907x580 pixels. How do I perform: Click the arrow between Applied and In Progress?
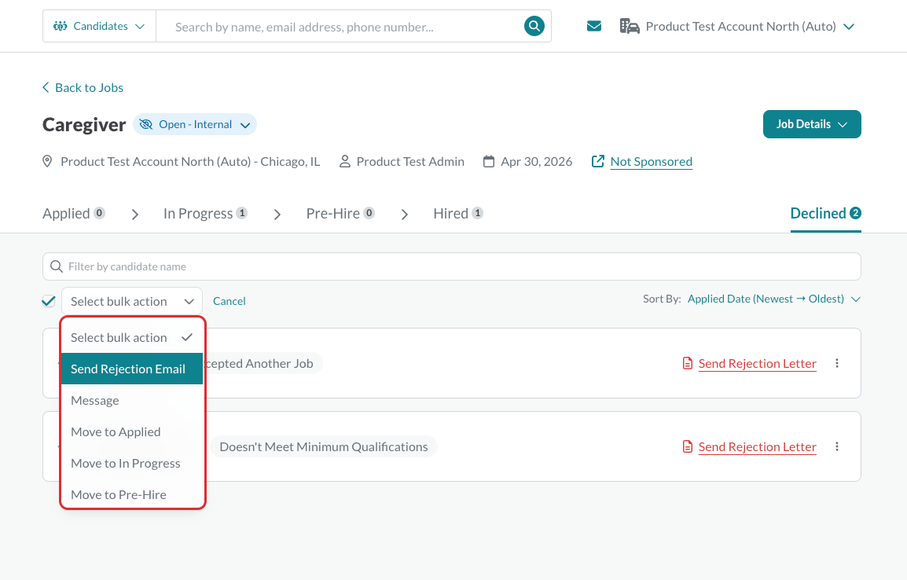134,215
